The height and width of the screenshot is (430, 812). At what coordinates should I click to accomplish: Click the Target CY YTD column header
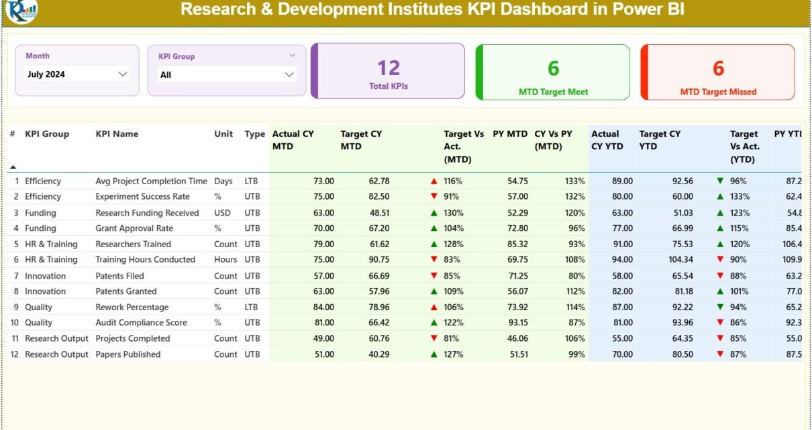pyautogui.click(x=659, y=140)
